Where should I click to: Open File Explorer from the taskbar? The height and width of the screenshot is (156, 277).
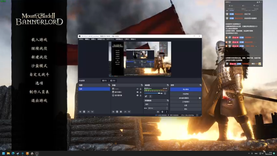click(8, 153)
